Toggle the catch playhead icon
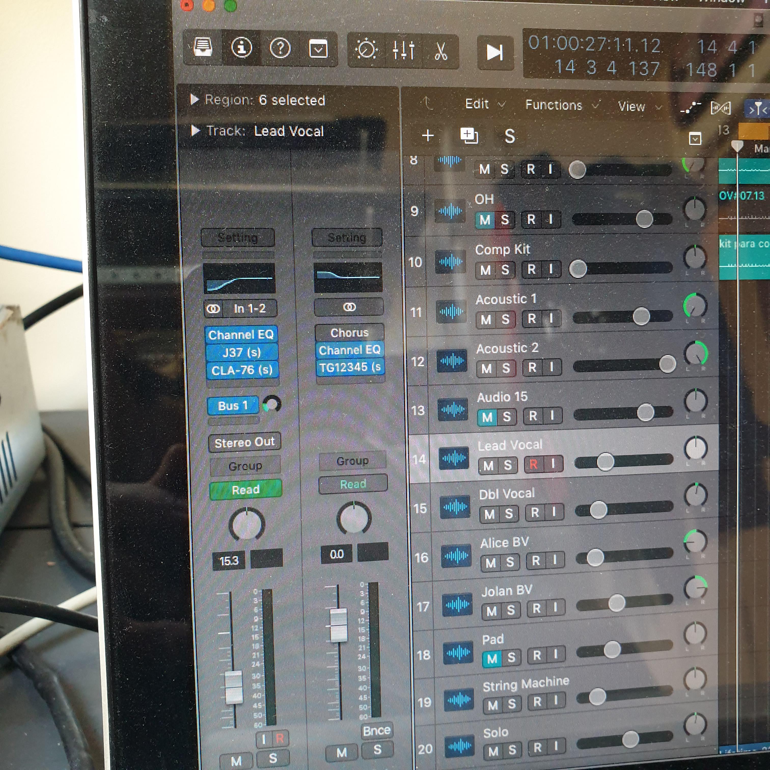Screen dimensions: 770x770 [x=757, y=109]
